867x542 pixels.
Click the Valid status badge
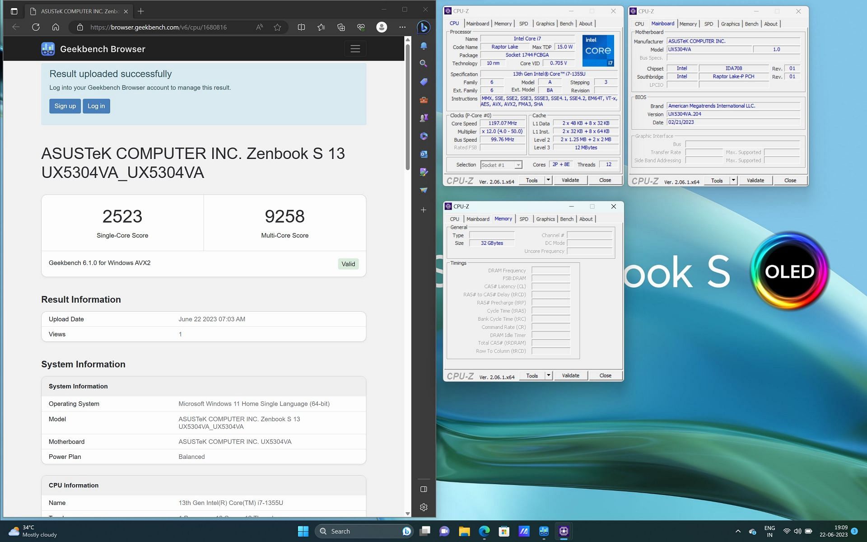[348, 264]
